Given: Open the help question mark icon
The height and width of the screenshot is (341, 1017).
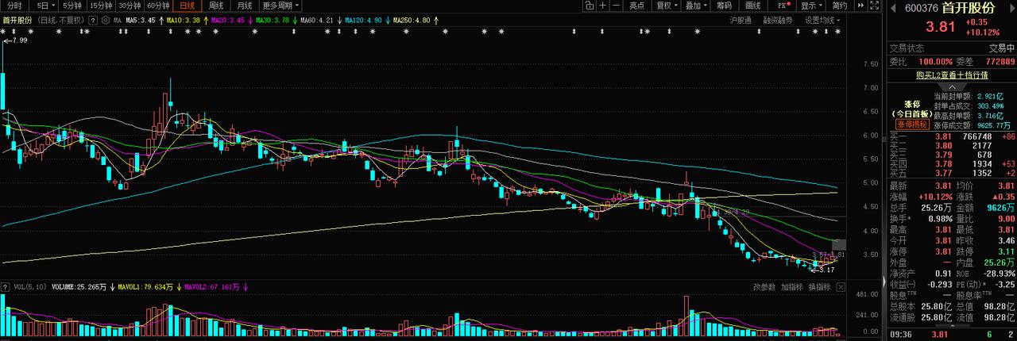Looking at the screenshot, I should 93,20.
